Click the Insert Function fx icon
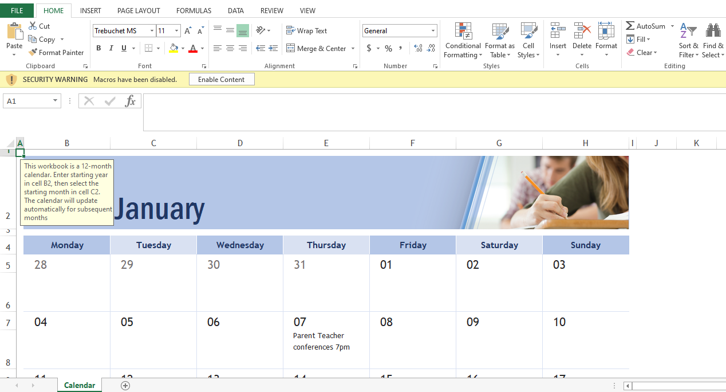The image size is (726, 392). tap(131, 101)
